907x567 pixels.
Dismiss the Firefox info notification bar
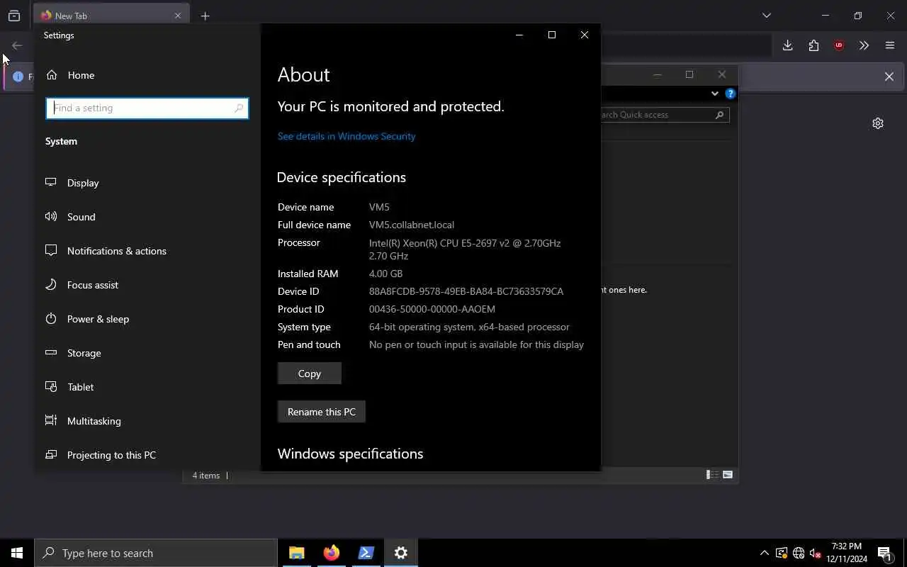click(889, 77)
